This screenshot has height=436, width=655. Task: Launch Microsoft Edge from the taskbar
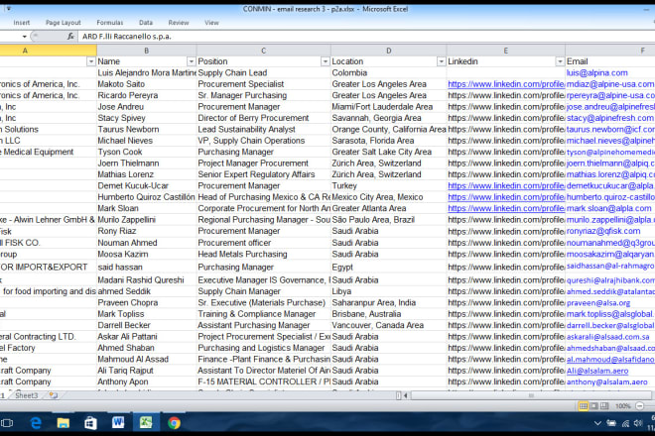point(36,423)
